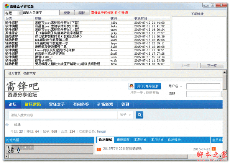
Task: Click the 搜索 button
Action: 67,13
